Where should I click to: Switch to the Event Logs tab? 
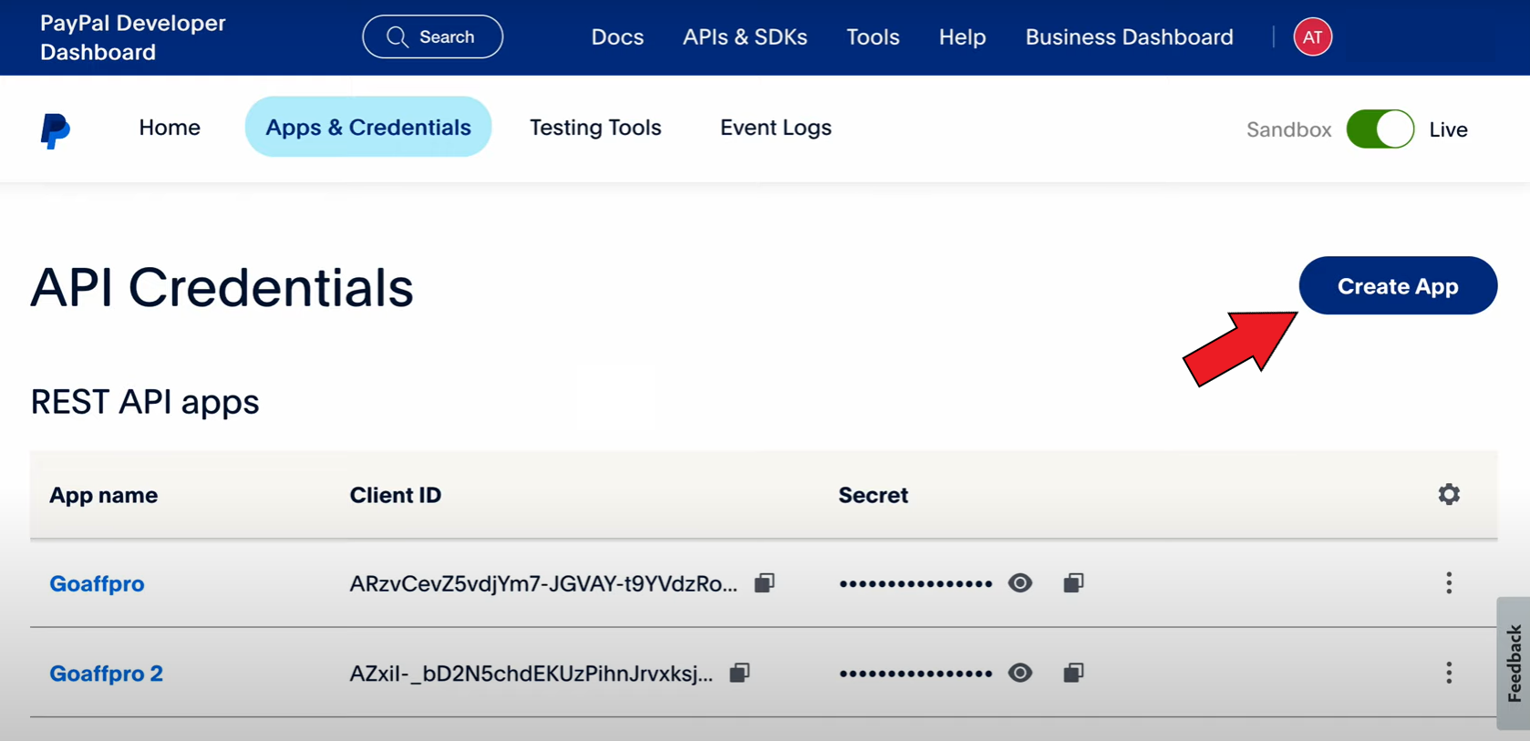(775, 128)
